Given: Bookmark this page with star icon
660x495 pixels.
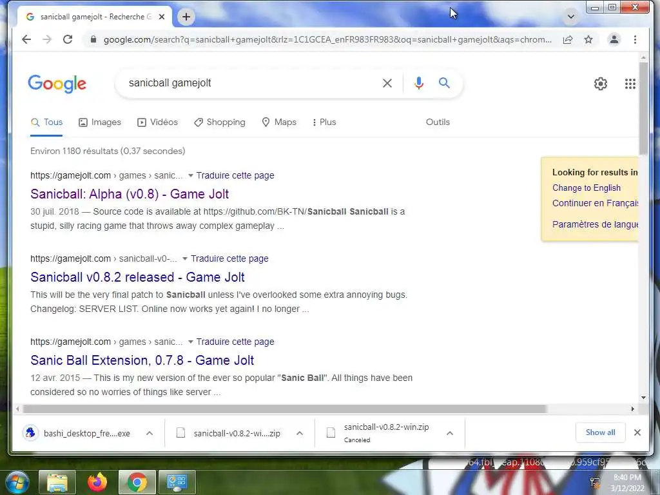Looking at the screenshot, I should pyautogui.click(x=588, y=39).
